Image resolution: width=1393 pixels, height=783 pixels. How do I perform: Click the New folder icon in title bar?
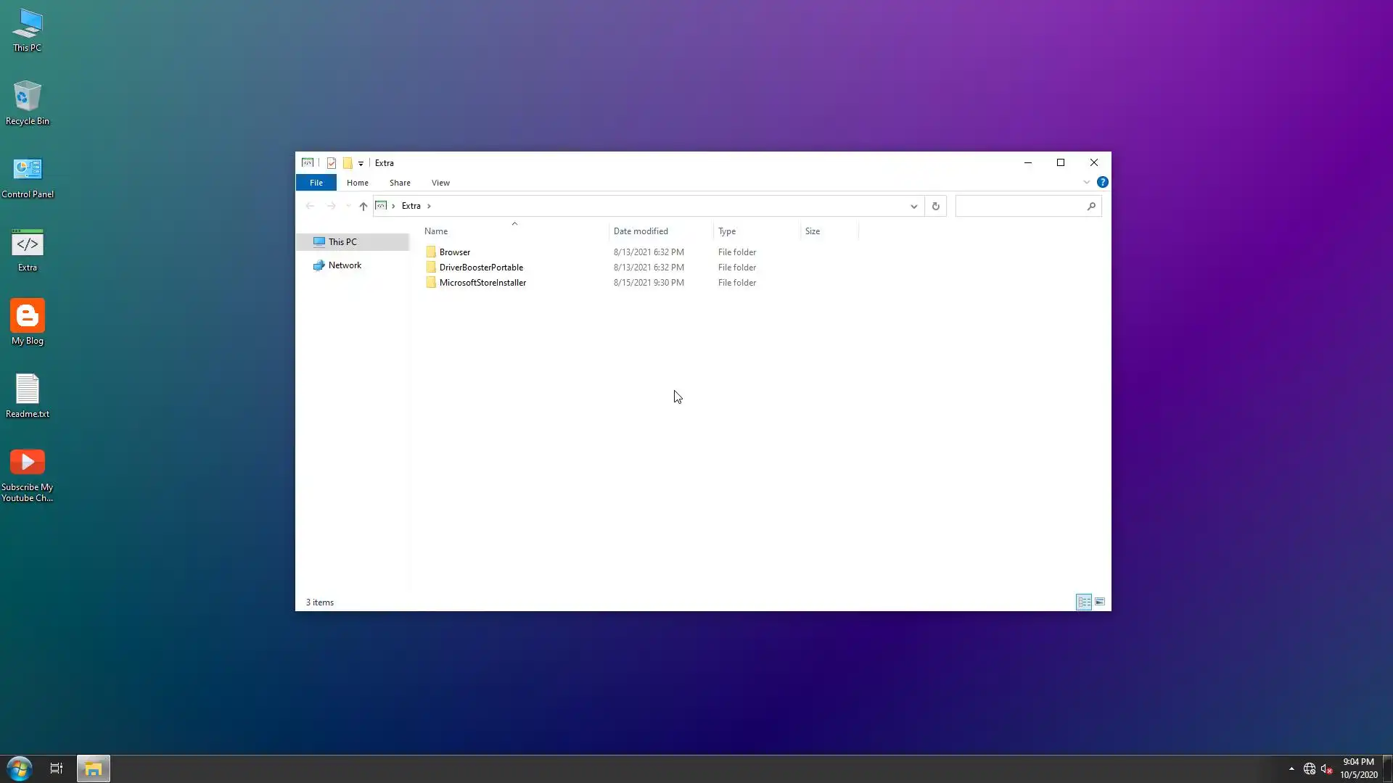[348, 163]
